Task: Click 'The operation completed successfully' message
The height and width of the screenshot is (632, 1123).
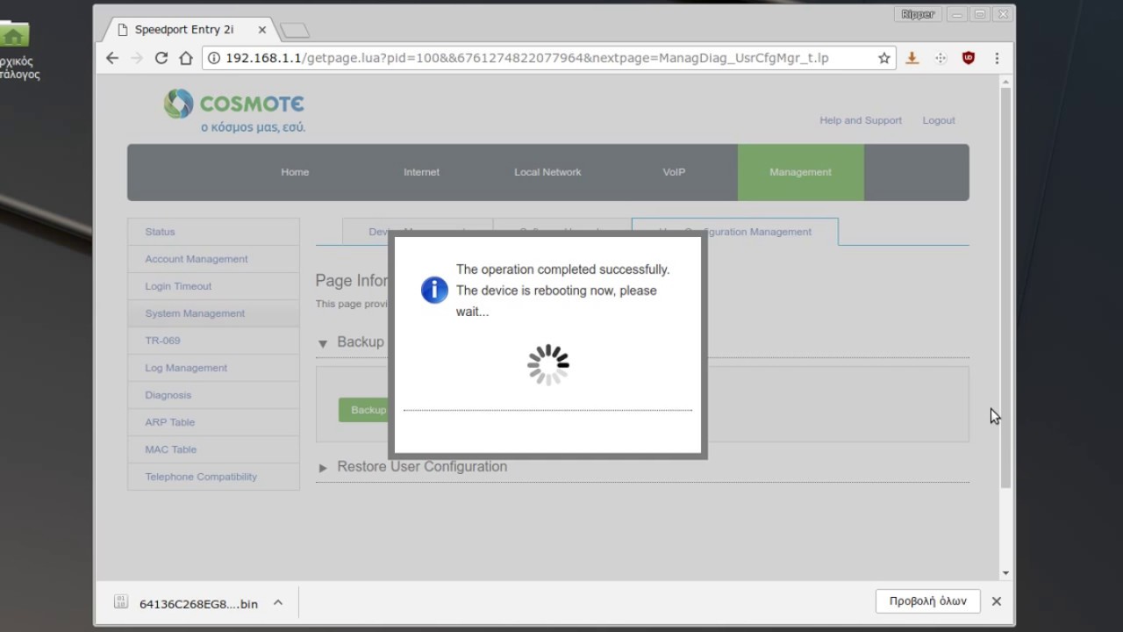Action: click(x=562, y=269)
